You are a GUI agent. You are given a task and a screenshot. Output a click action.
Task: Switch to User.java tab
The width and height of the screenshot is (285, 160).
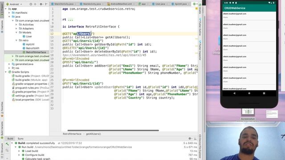point(160,4)
